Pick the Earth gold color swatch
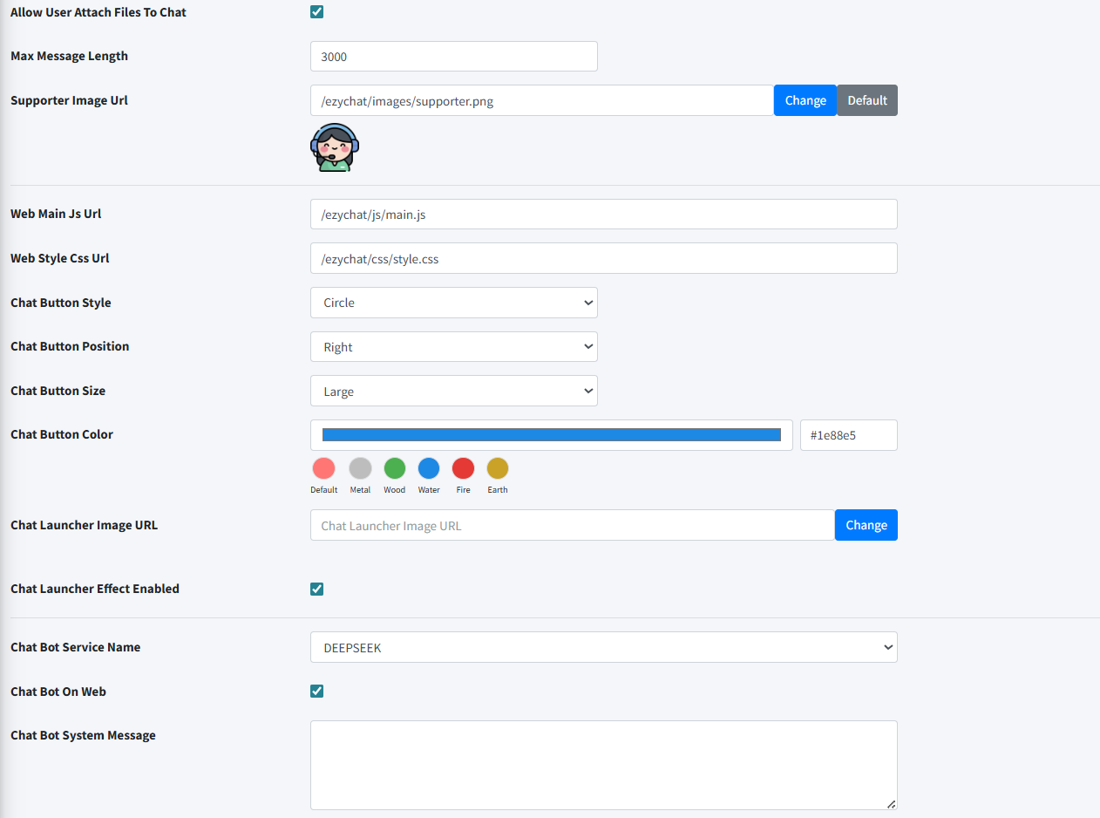 pyautogui.click(x=498, y=468)
